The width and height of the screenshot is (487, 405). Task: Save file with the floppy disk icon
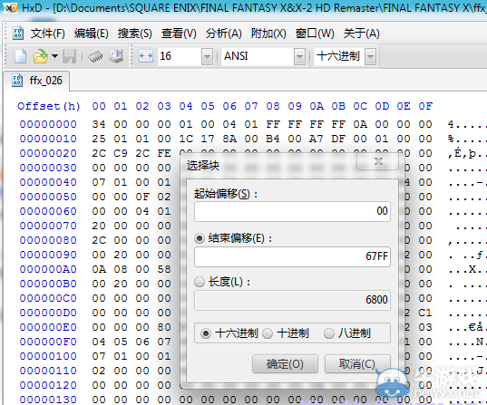[x=69, y=56]
